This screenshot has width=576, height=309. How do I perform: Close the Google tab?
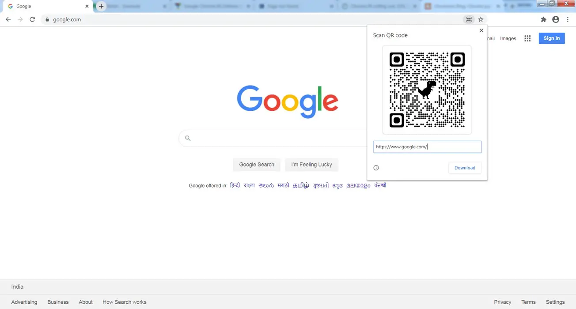tap(87, 6)
